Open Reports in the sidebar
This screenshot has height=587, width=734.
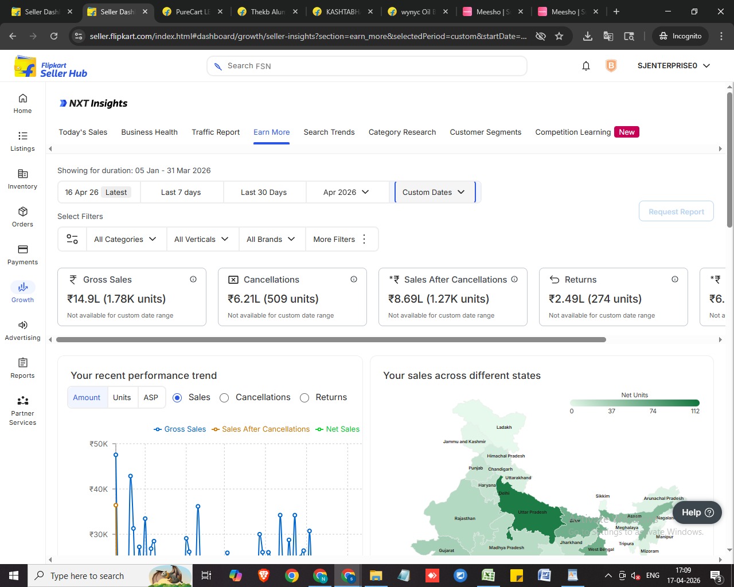click(x=22, y=369)
